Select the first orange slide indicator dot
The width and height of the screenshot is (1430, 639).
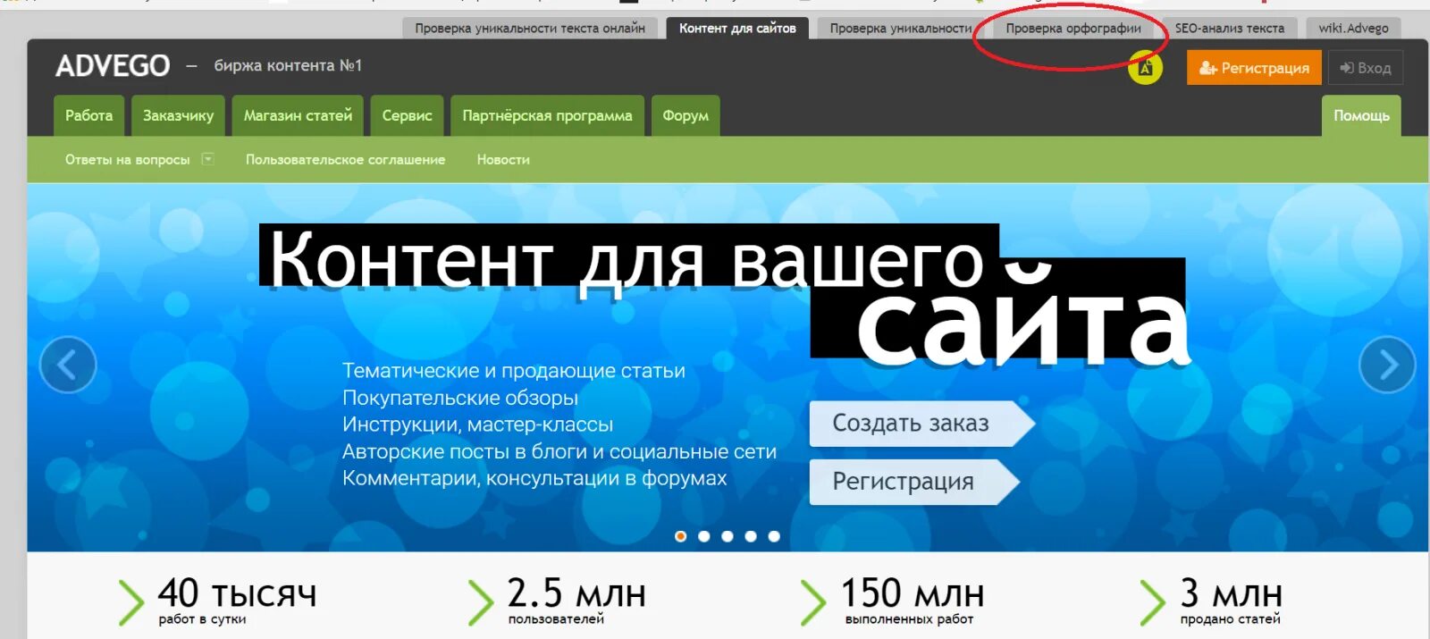pos(681,536)
